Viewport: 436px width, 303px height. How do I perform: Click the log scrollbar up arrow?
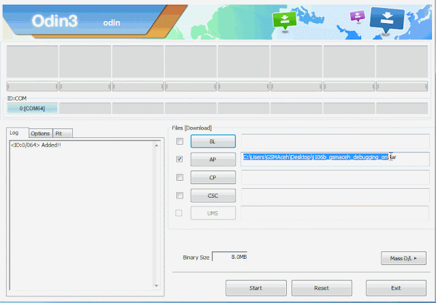156,145
